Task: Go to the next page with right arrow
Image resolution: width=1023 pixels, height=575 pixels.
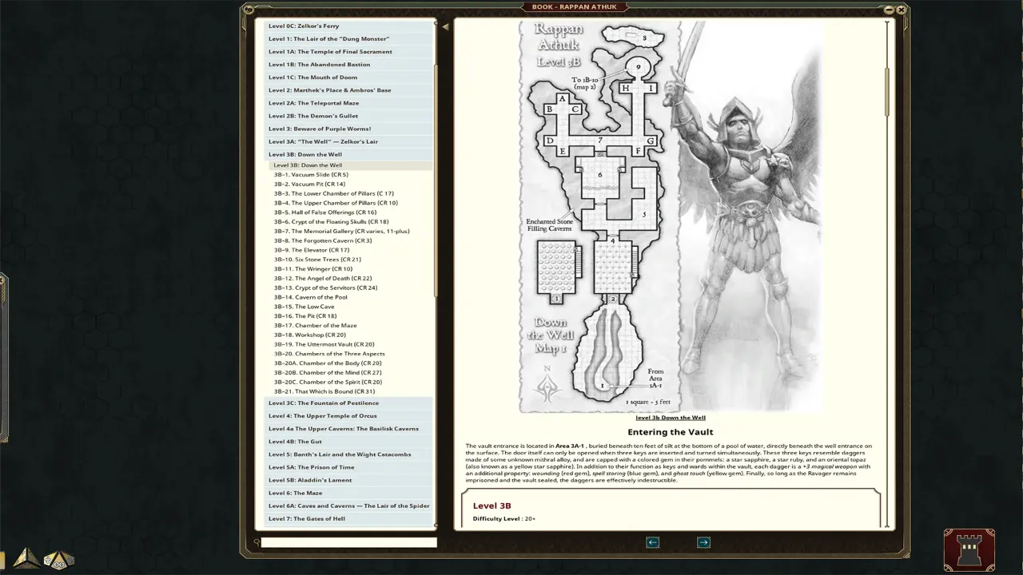Action: pyautogui.click(x=703, y=542)
